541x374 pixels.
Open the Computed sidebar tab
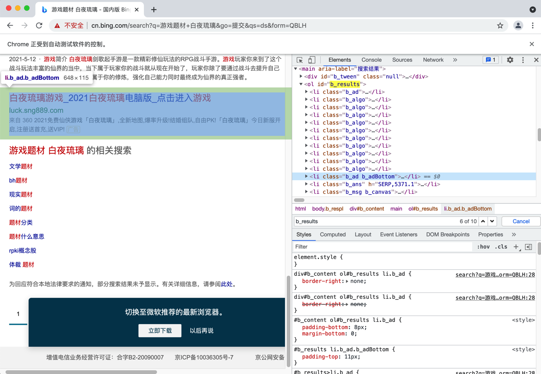click(332, 235)
